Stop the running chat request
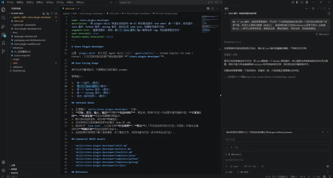333x178 pixels. click(x=328, y=166)
